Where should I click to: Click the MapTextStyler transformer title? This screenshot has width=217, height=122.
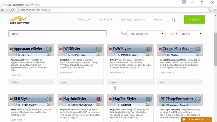tap(124, 99)
